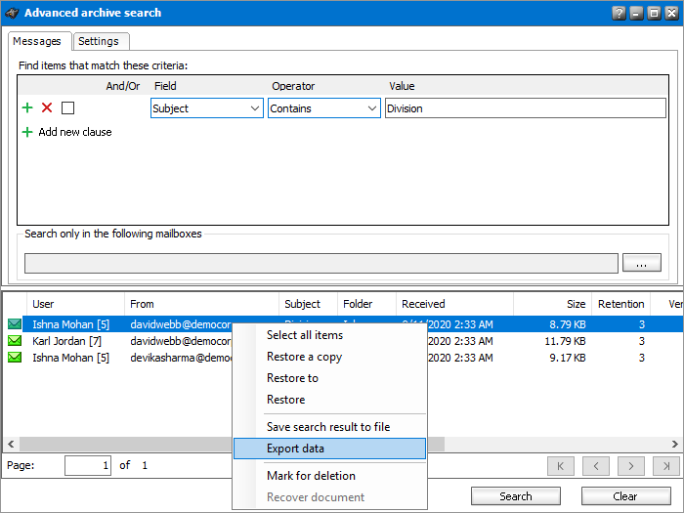Click Mark for deletion menu entry
This screenshot has height=513, width=684.
click(x=311, y=476)
